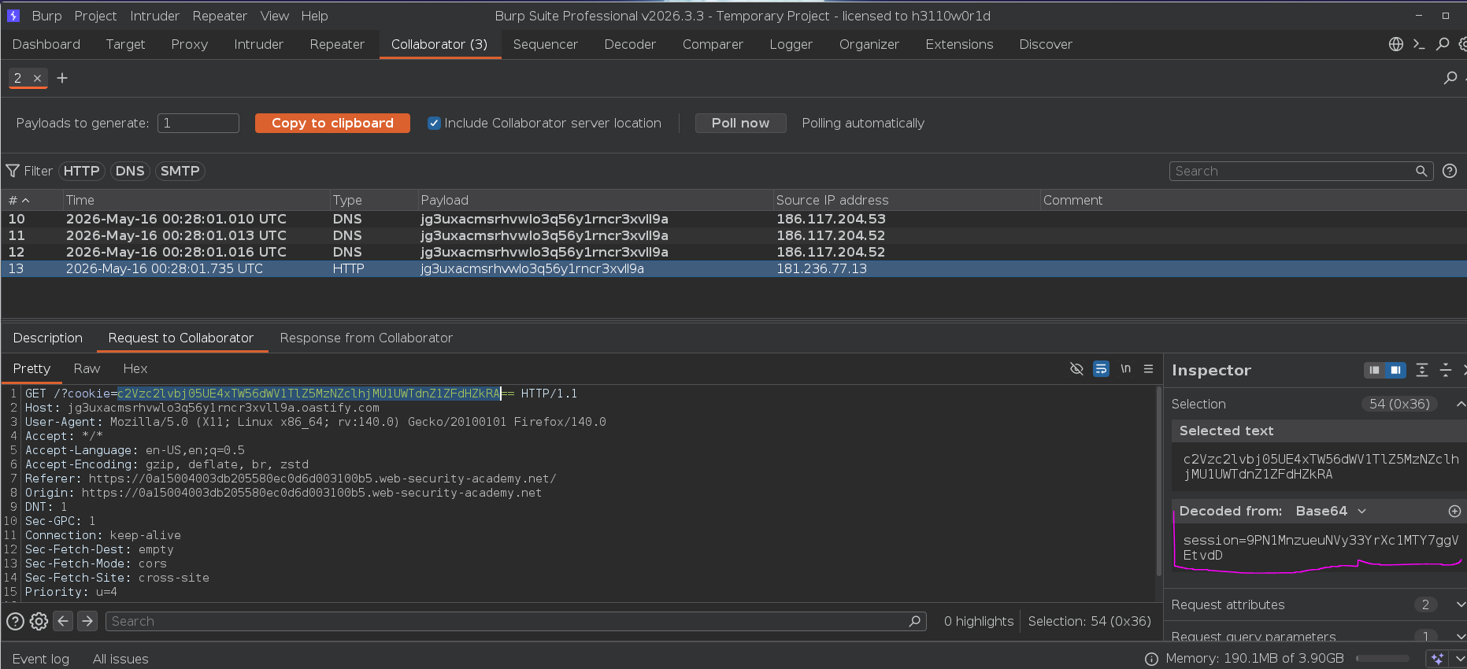This screenshot has height=669, width=1467.
Task: Click the magnifier inside the interactions Search box
Action: coord(1421,171)
